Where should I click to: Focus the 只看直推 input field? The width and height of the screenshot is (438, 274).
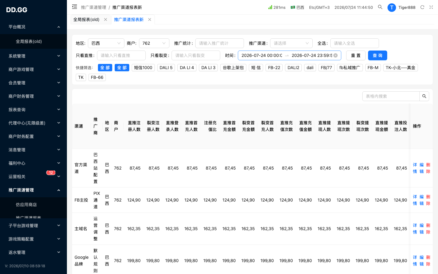121,55
